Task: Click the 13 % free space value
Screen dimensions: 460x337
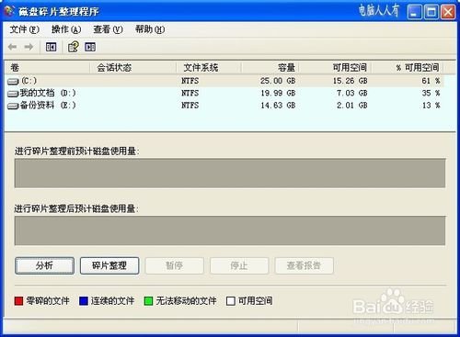Action: coord(431,106)
